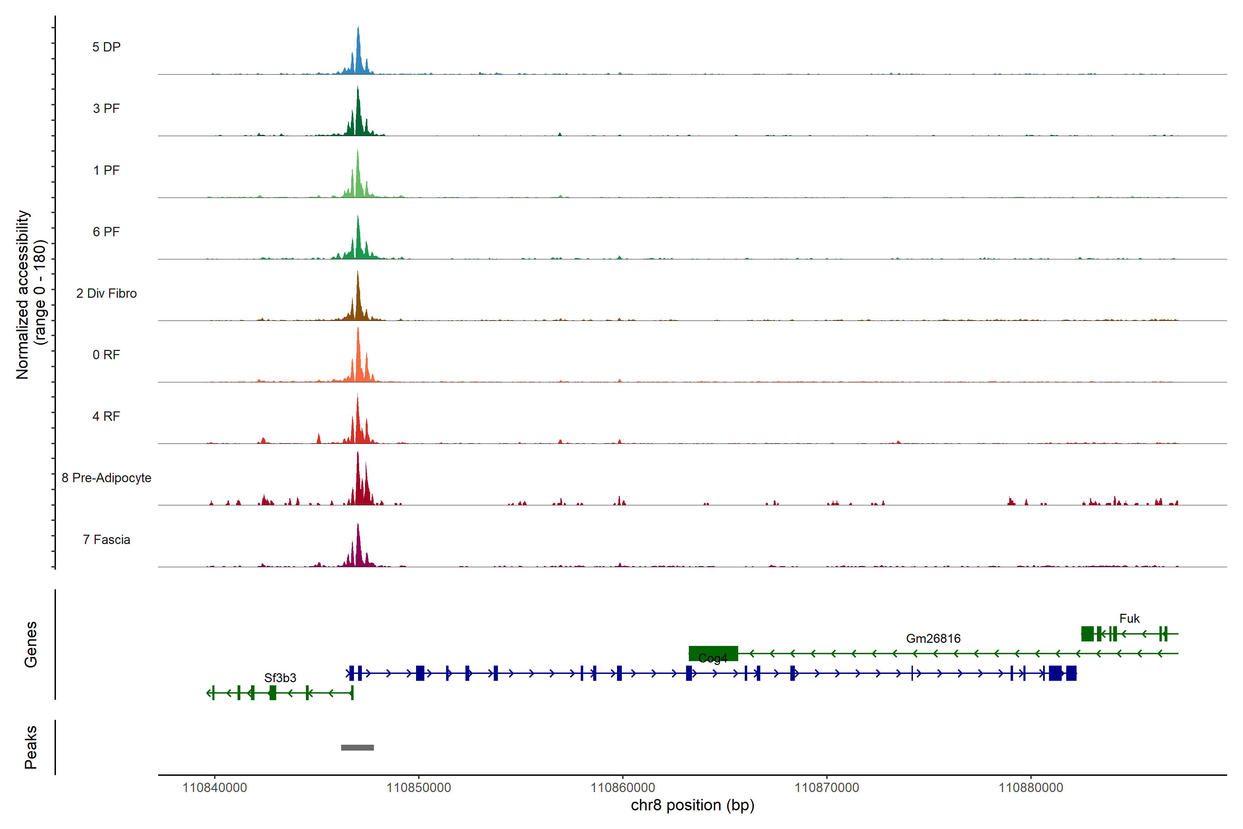The height and width of the screenshot is (829, 1243).
Task: Click the gray peak region bar
Action: 357,747
